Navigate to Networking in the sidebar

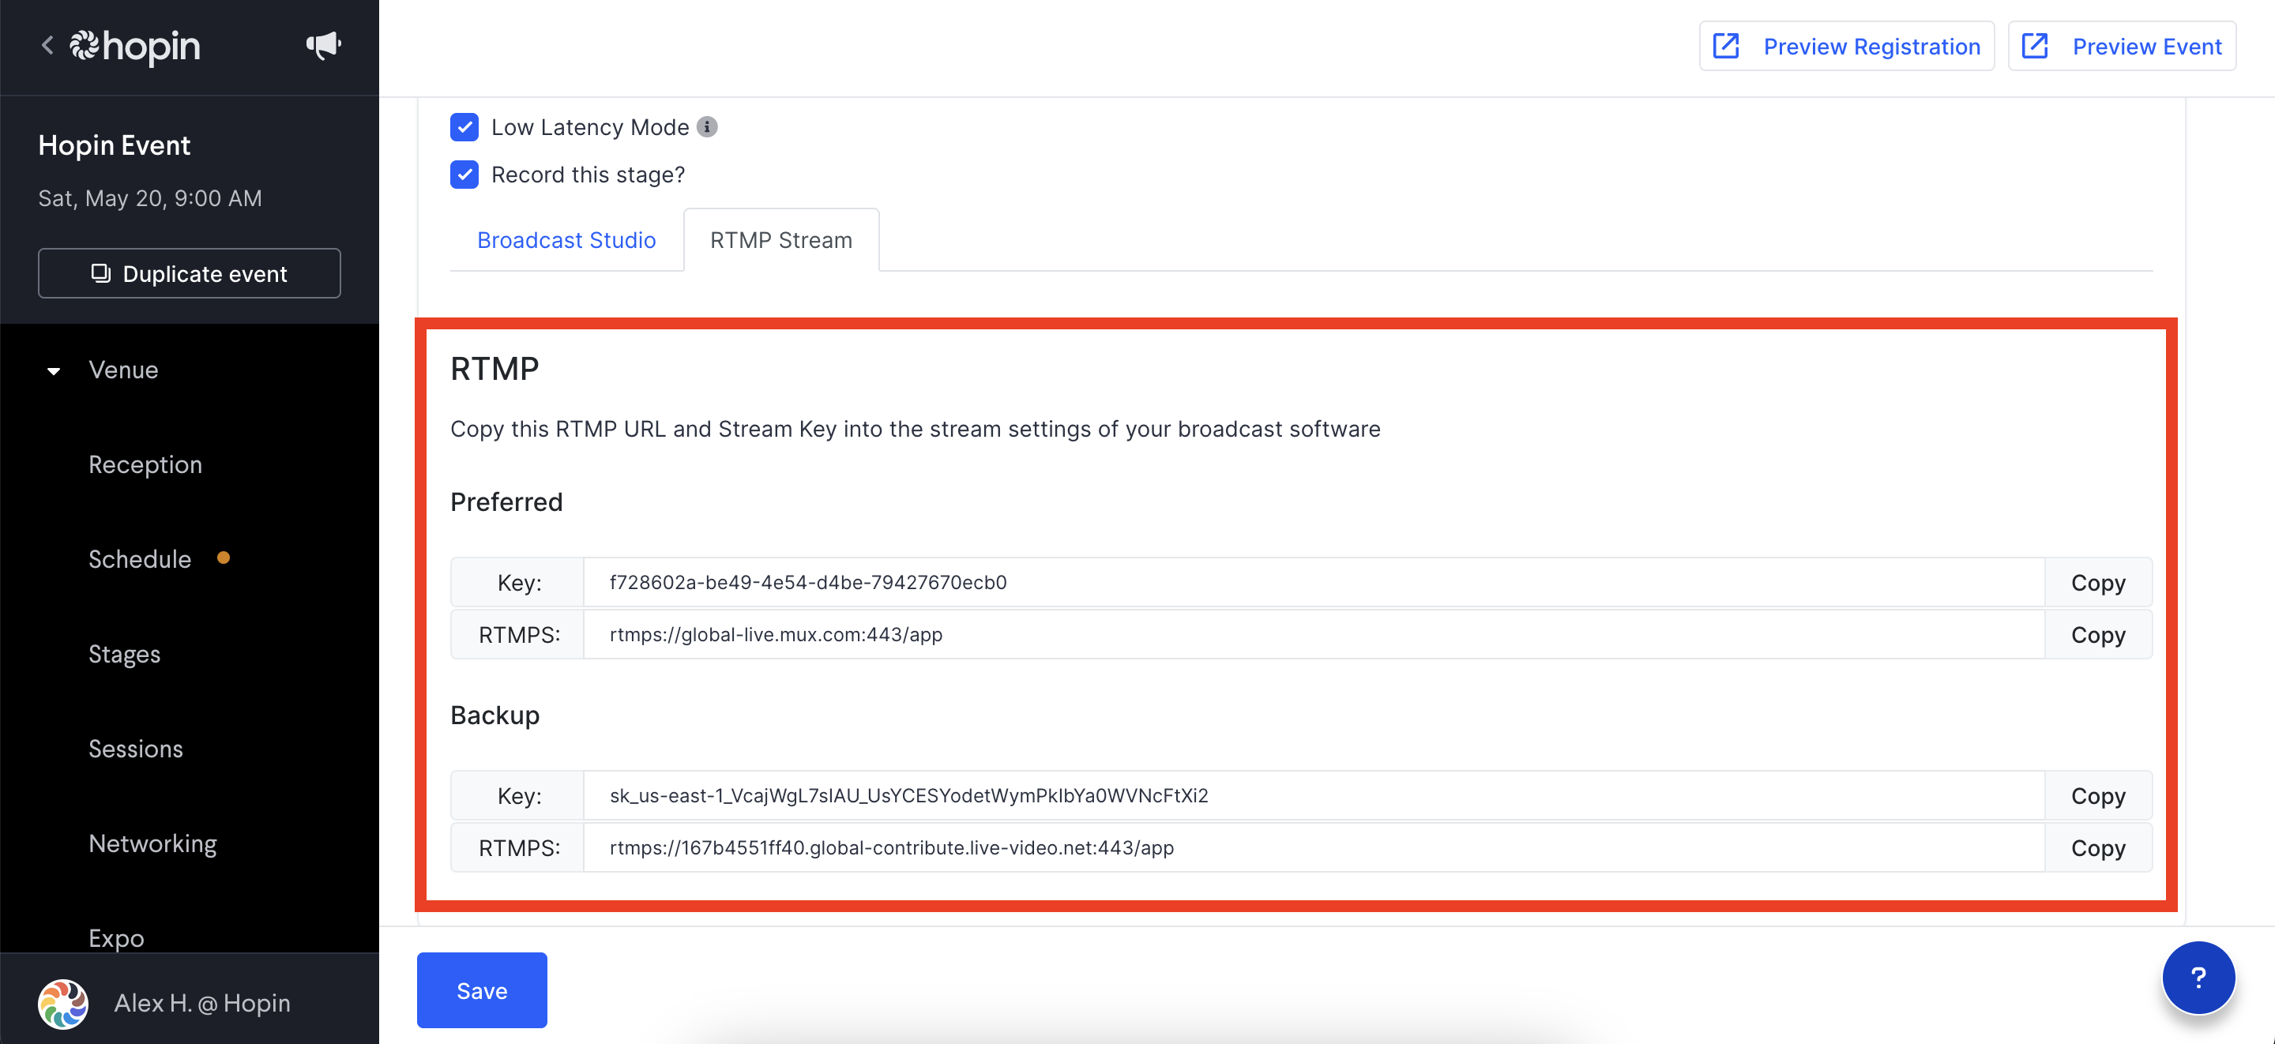click(152, 843)
